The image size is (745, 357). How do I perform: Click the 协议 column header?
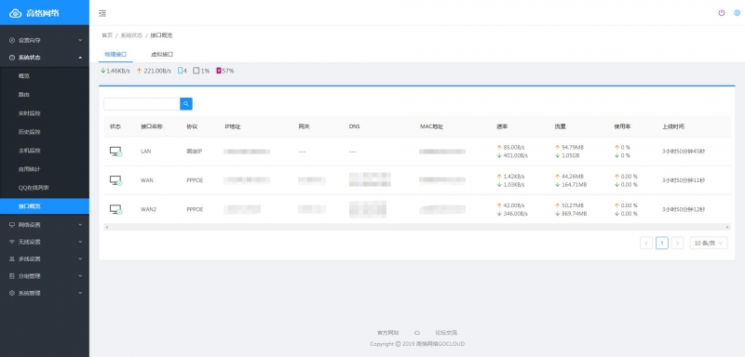[x=192, y=126]
